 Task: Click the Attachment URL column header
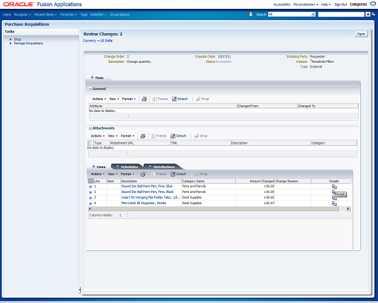(140, 143)
